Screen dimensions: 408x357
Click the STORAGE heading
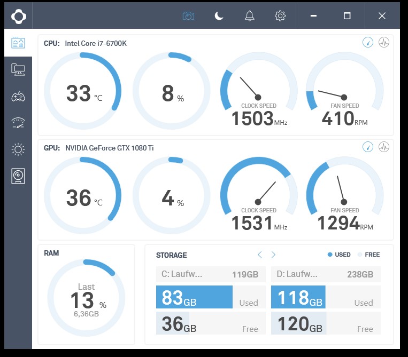[172, 255]
